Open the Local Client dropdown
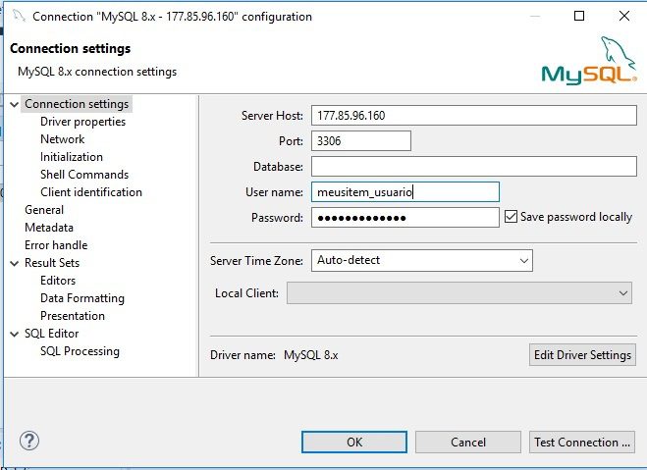This screenshot has width=647, height=470. pyautogui.click(x=459, y=293)
